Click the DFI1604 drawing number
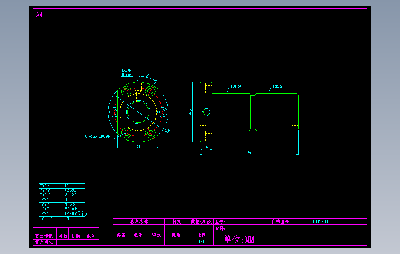Image resolution: width=400 pixels, height=254 pixels. click(321, 222)
